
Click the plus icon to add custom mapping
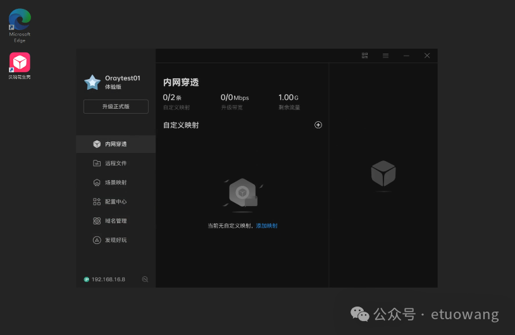(318, 125)
